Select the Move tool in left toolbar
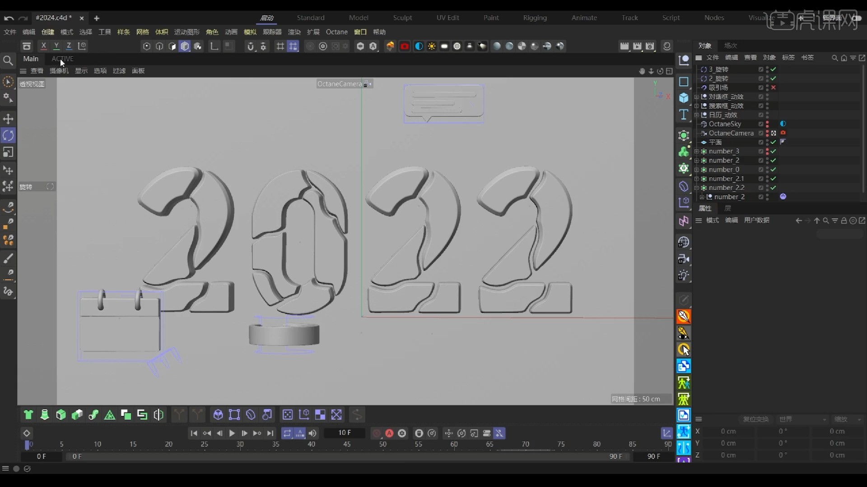 [x=8, y=119]
